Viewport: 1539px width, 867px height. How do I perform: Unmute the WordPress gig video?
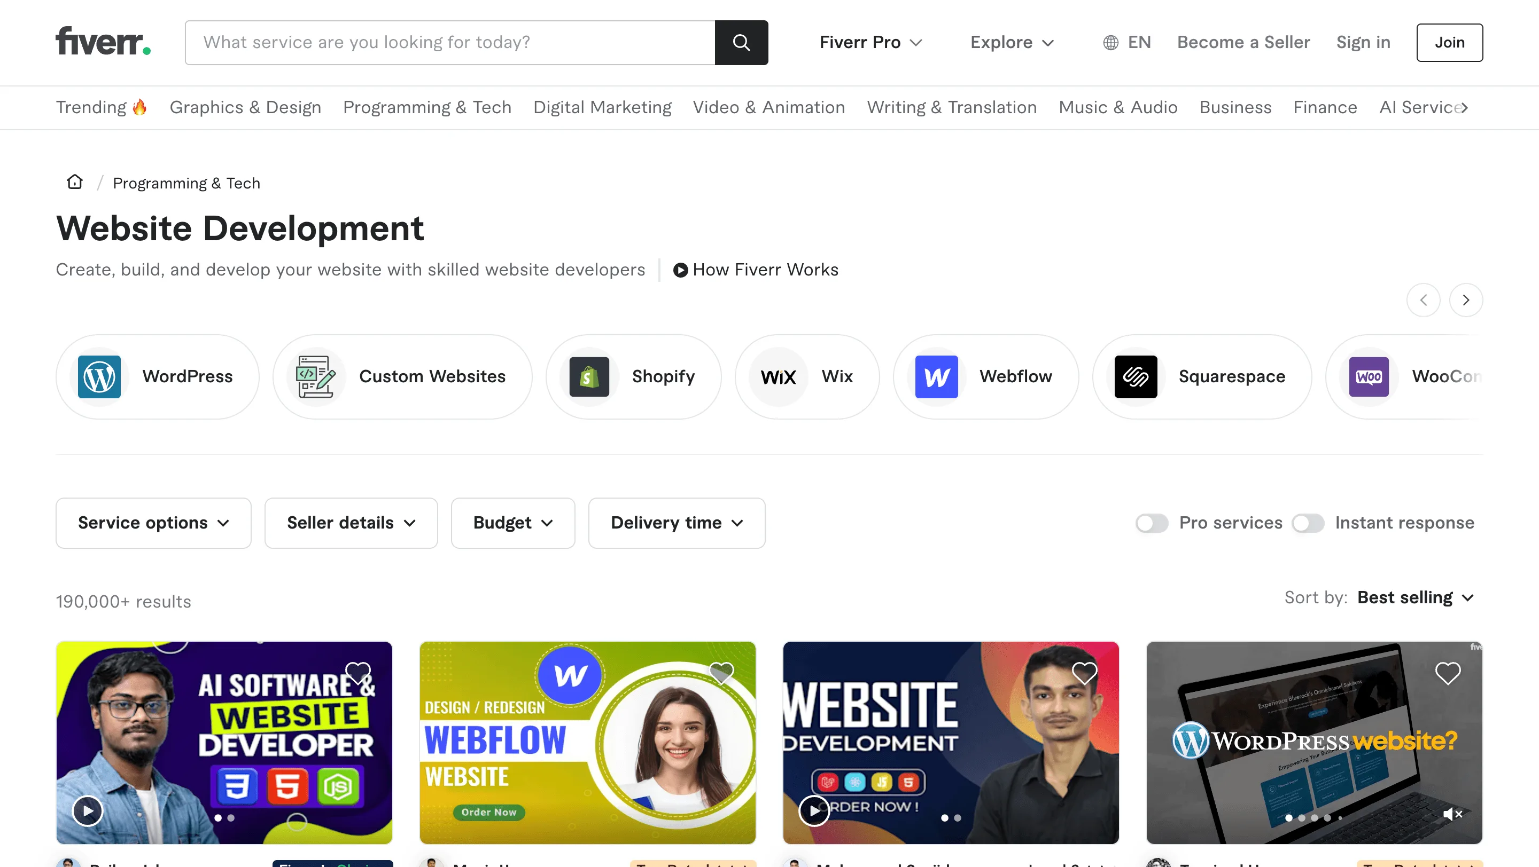click(1452, 814)
